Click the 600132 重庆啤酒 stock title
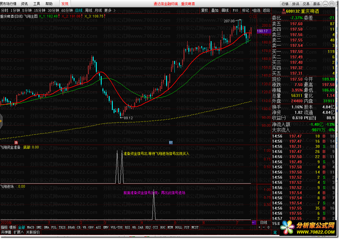This screenshot has height=239, width=340. 303,11
